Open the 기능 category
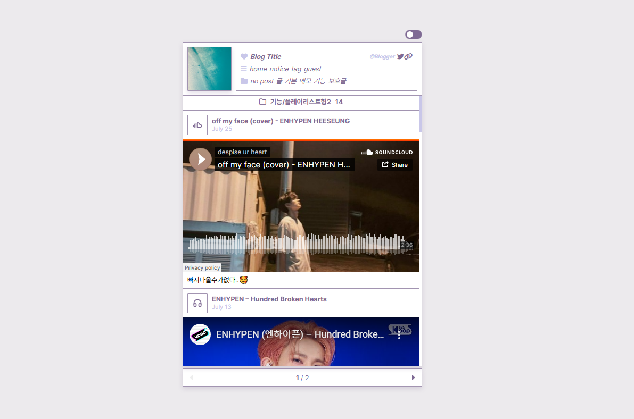The image size is (634, 419). coord(320,81)
